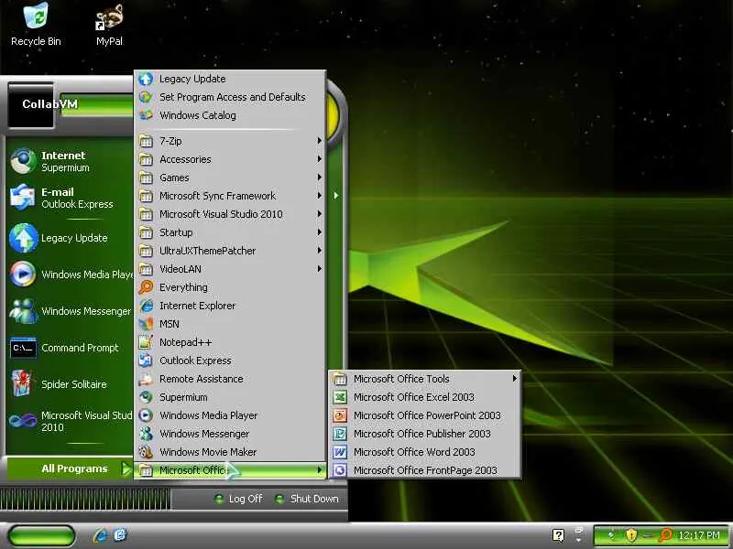The height and width of the screenshot is (549, 733).
Task: Click the Internet Explorer quick launch icon
Action: tap(100, 535)
